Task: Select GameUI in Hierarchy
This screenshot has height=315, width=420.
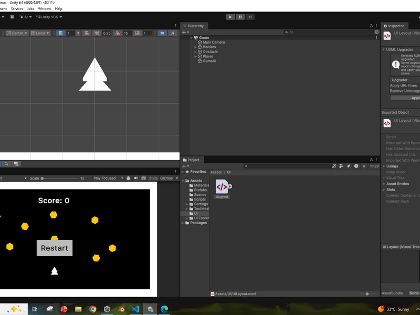Action: (x=209, y=61)
